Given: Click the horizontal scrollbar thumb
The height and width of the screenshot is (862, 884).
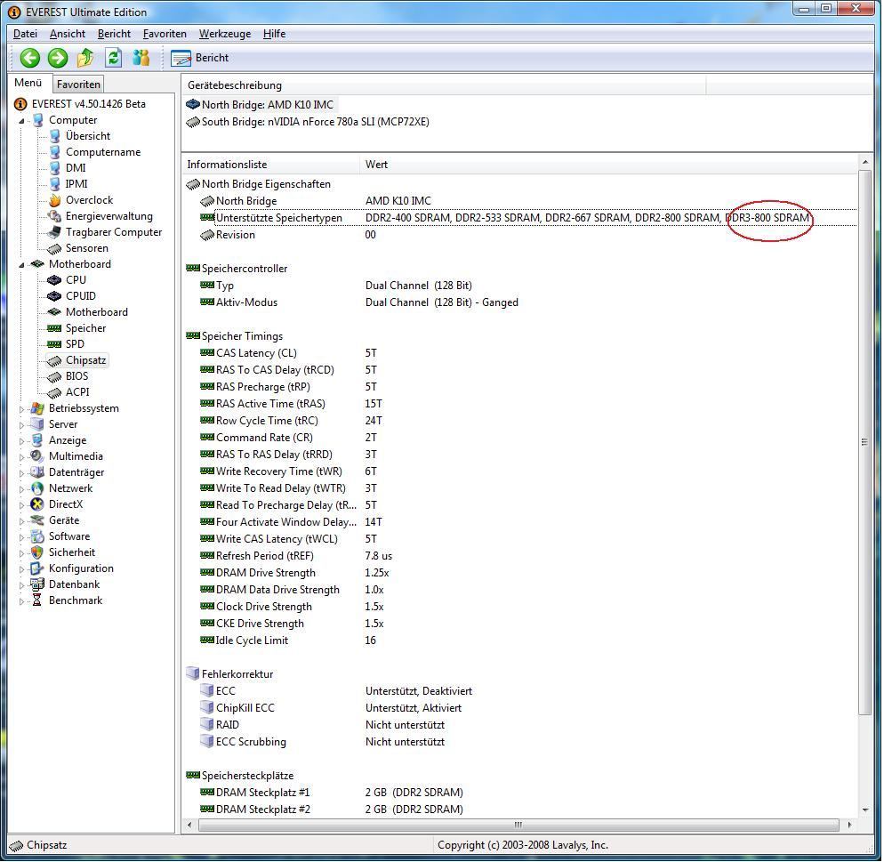Looking at the screenshot, I should pyautogui.click(x=518, y=826).
